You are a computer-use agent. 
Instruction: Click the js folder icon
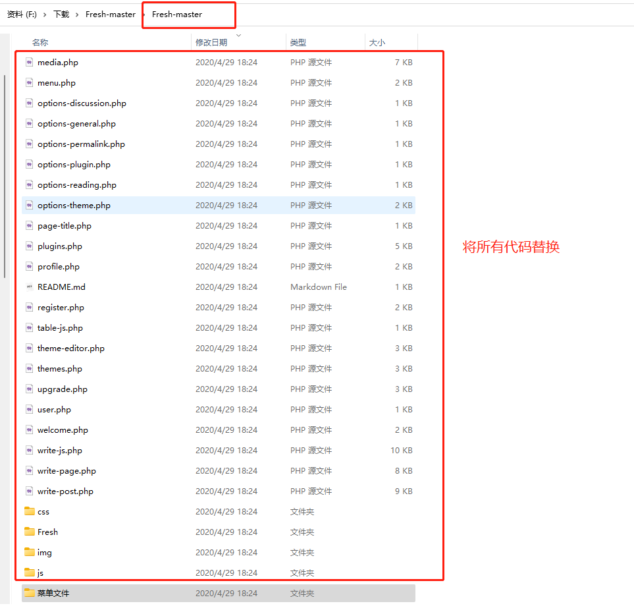[x=29, y=572]
